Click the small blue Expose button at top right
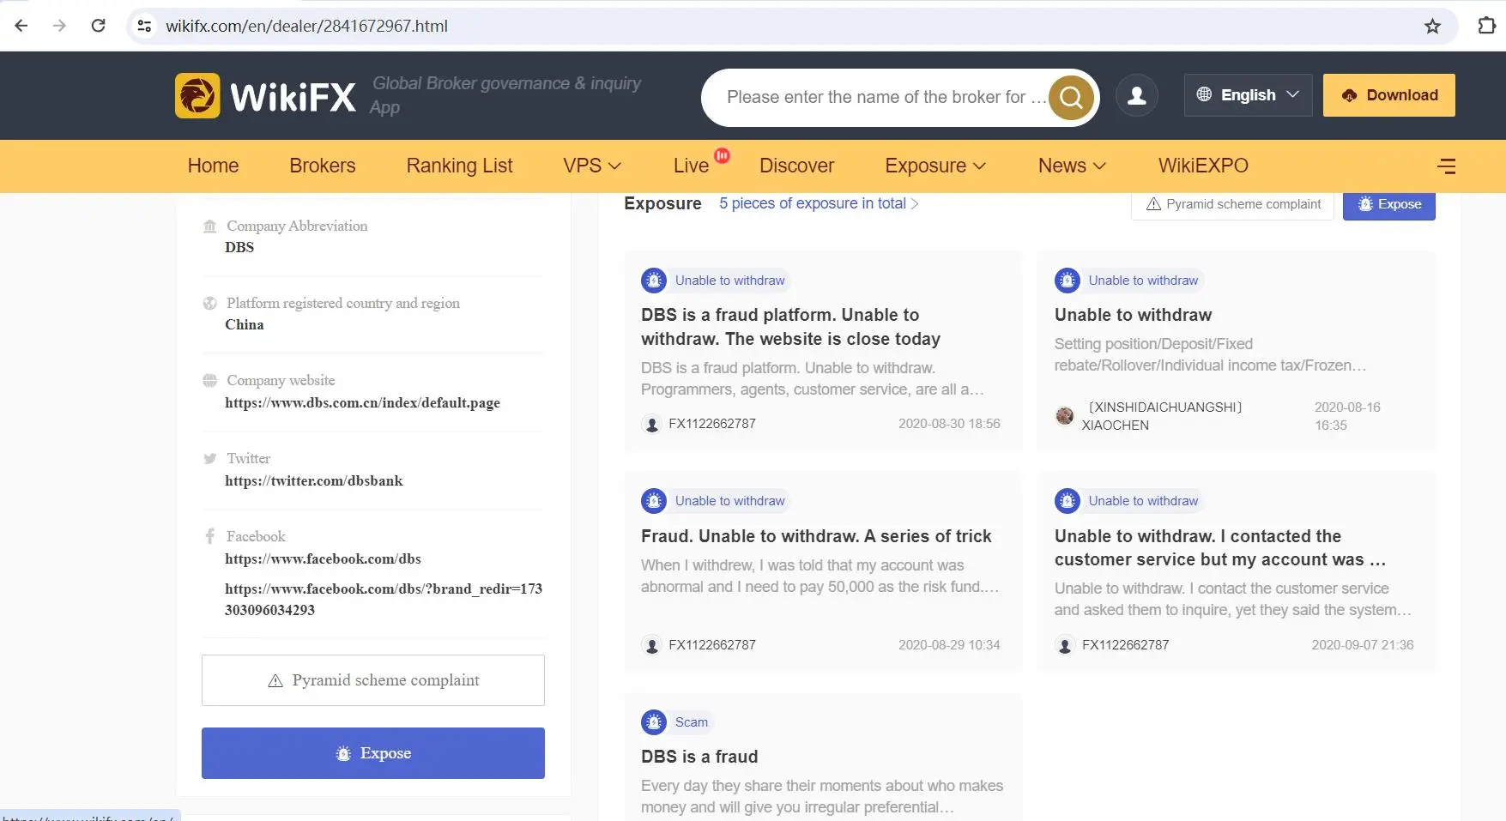Image resolution: width=1506 pixels, height=821 pixels. pos(1388,205)
